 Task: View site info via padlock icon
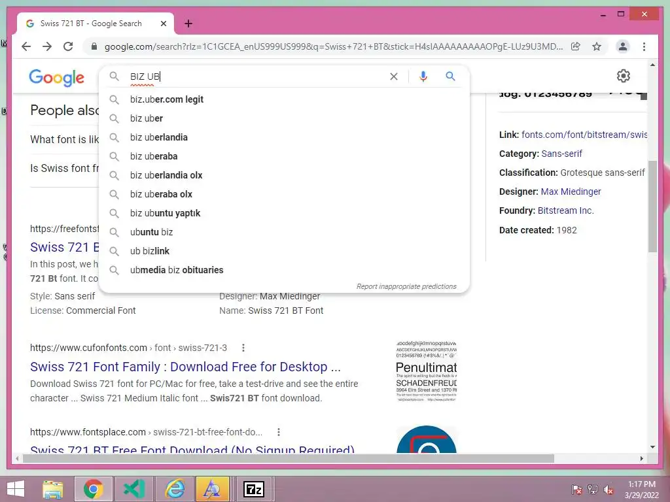tap(94, 46)
